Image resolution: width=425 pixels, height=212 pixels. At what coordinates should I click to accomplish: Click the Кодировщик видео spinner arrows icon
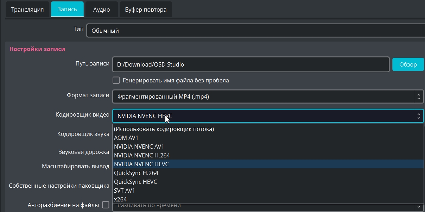tap(419, 116)
